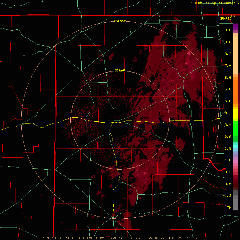
Task: Pick the bright green band of the color bar
Action: pyautogui.click(x=235, y=129)
